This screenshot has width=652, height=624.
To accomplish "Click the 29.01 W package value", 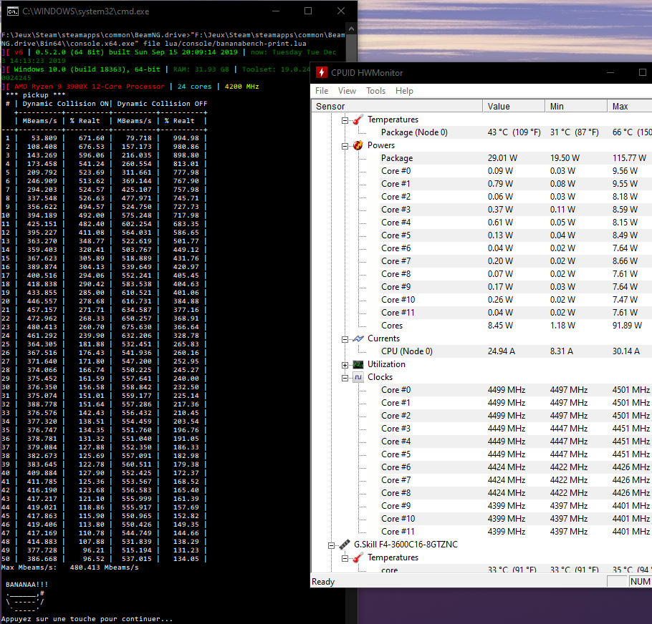I will (502, 158).
